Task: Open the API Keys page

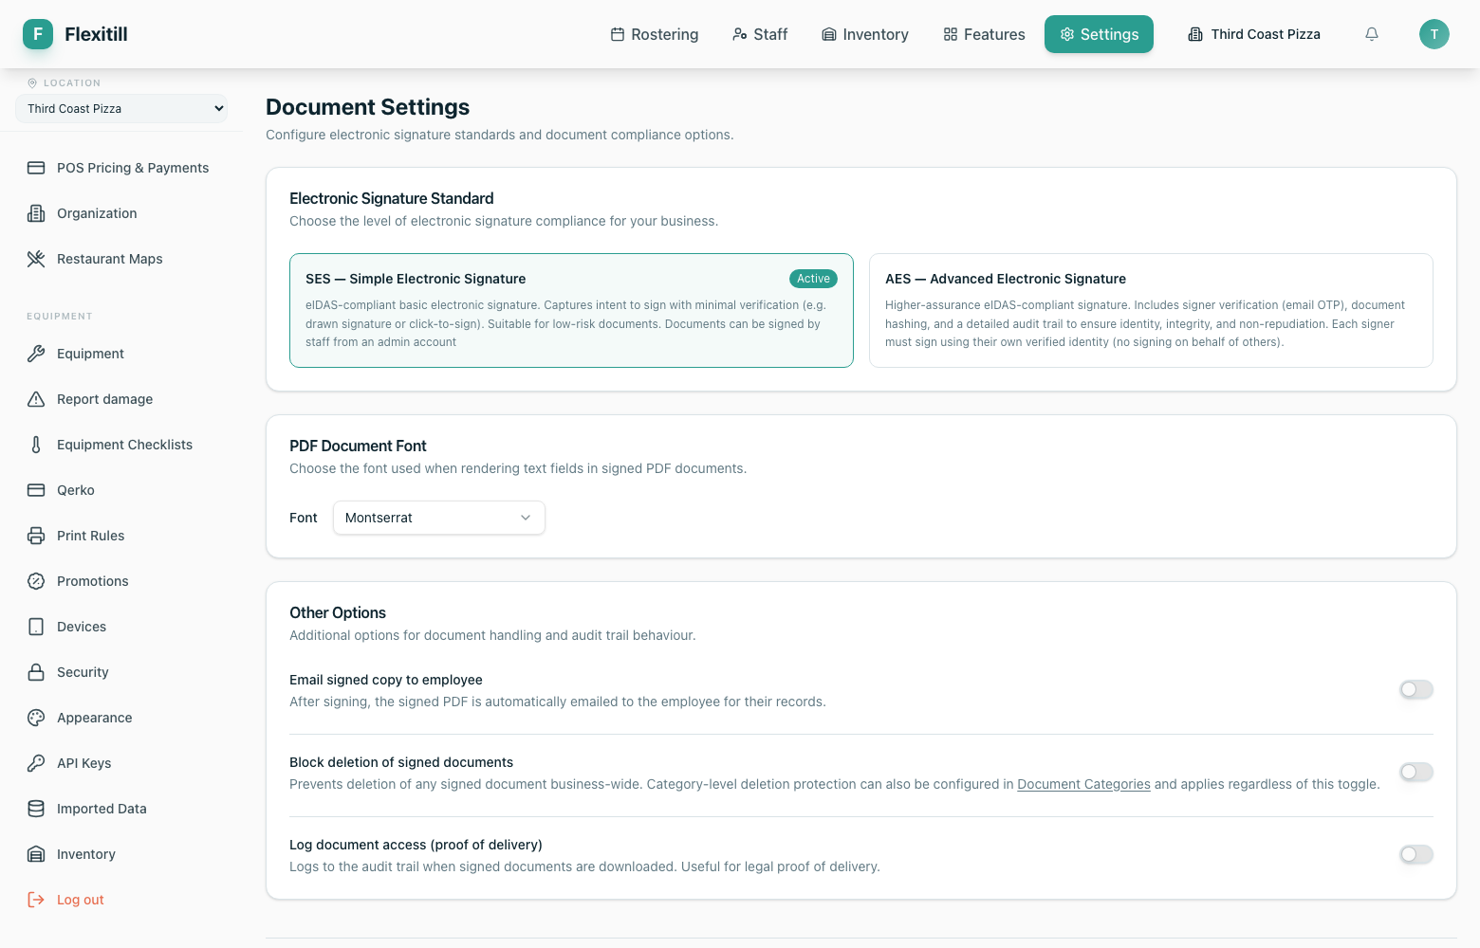Action: pos(121,763)
